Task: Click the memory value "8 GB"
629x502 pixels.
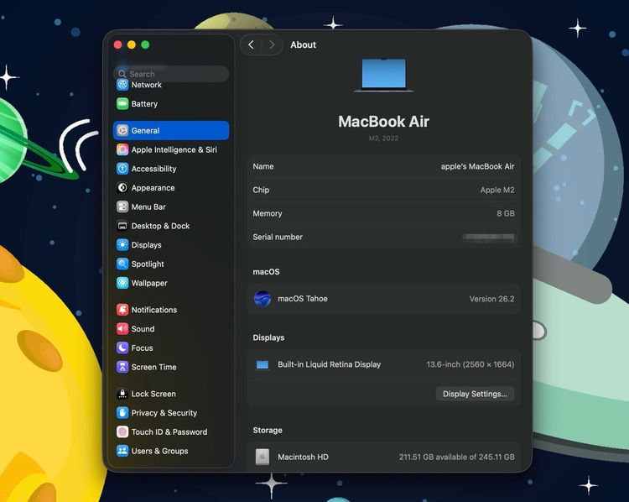Action: coord(506,213)
